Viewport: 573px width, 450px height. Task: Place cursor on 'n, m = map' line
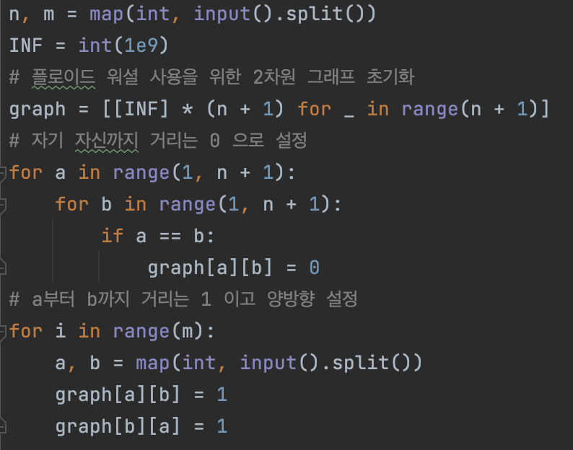click(193, 14)
